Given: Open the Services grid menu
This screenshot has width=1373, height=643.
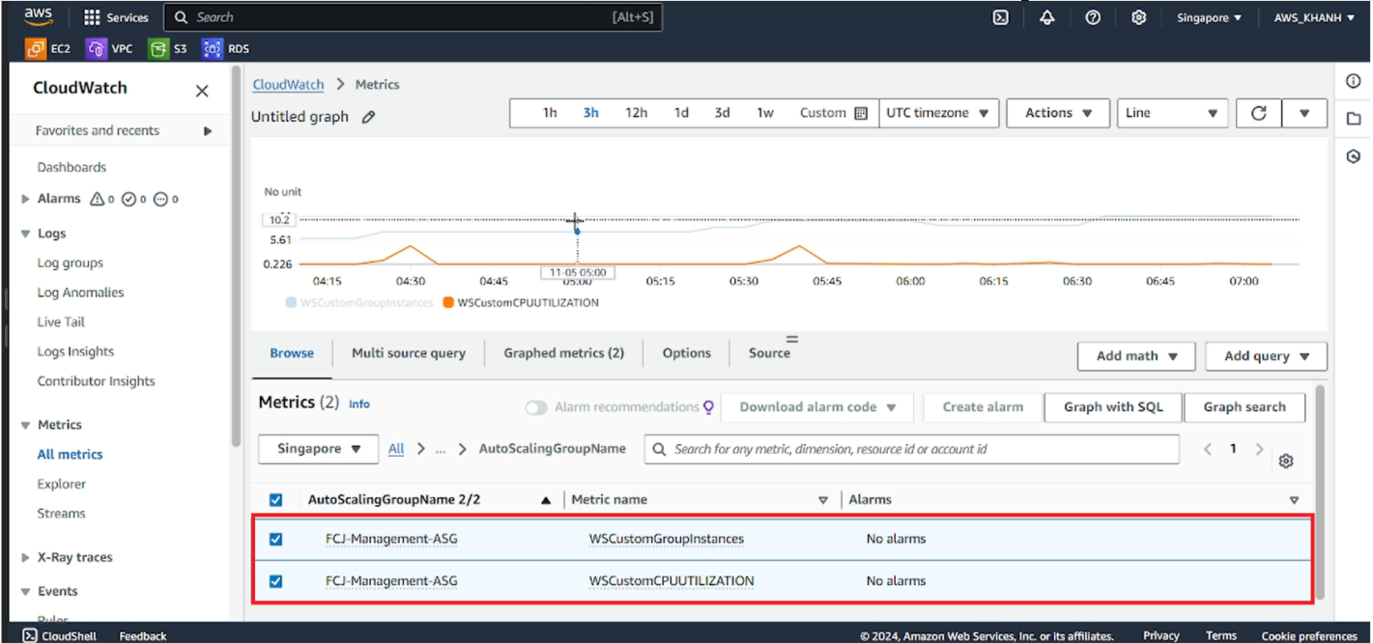Looking at the screenshot, I should click(x=116, y=17).
